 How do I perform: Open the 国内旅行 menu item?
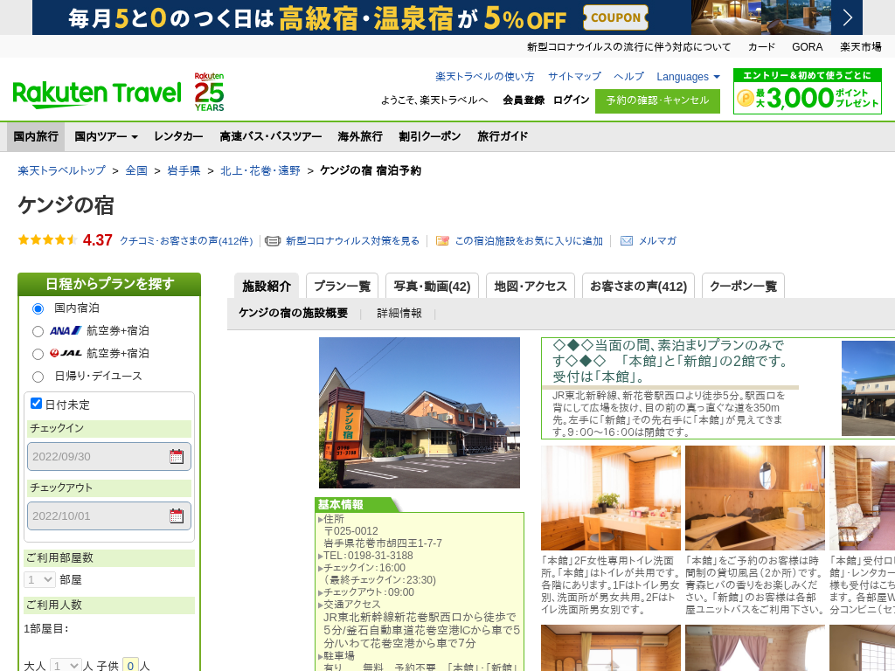tap(36, 137)
